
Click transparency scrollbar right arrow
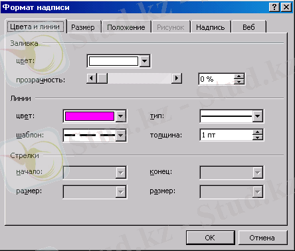pyautogui.click(x=177, y=78)
